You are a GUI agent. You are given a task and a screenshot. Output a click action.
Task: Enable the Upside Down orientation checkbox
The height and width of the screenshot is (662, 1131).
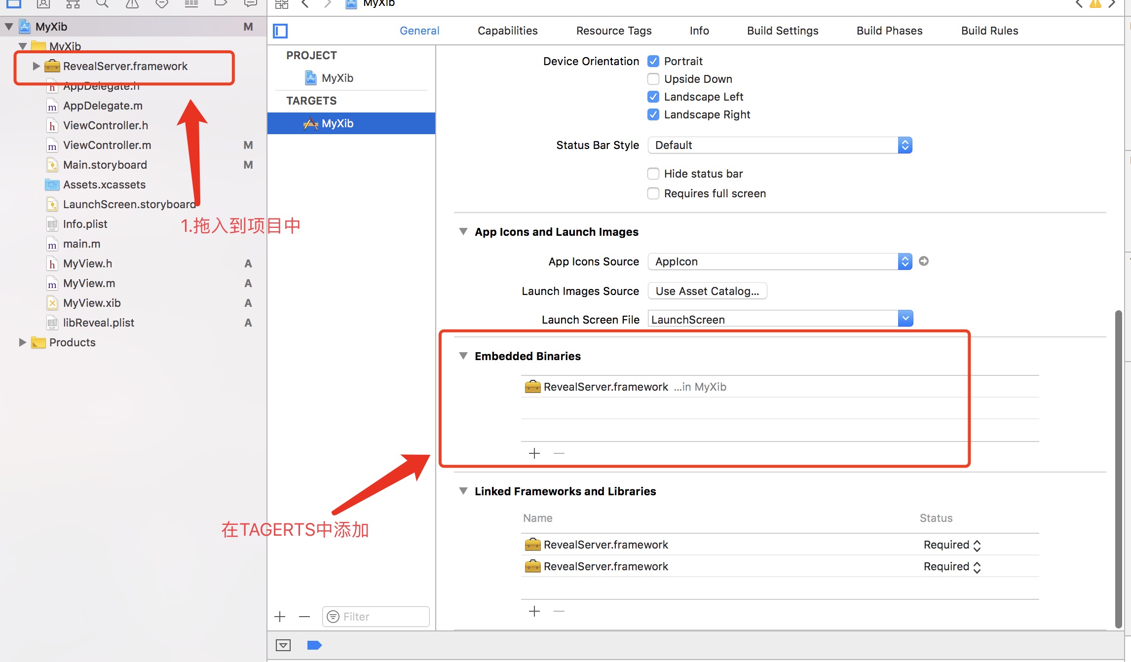coord(653,79)
